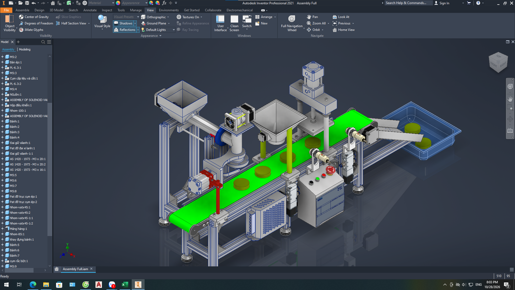This screenshot has width=515, height=290.
Task: Select the Orbit tool
Action: click(x=313, y=30)
